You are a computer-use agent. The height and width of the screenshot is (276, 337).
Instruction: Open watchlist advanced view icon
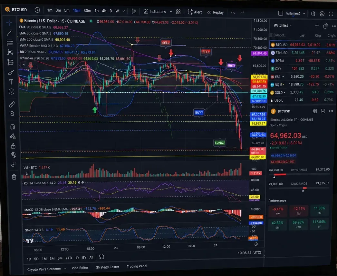coord(325,26)
